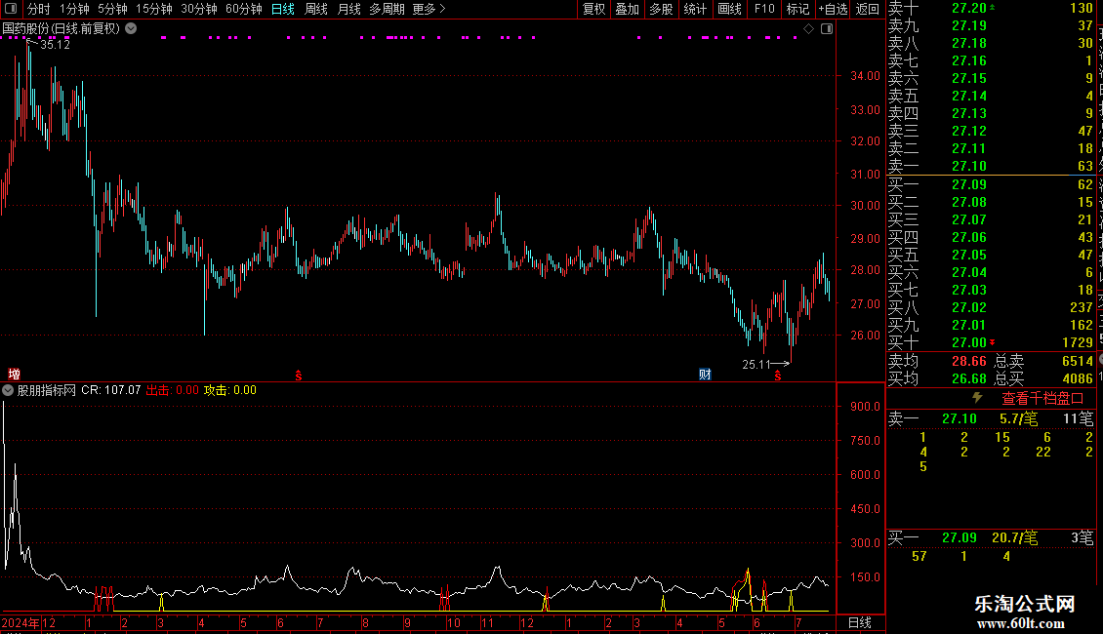Select the 30分钟 period tab
The width and height of the screenshot is (1103, 634).
click(199, 9)
